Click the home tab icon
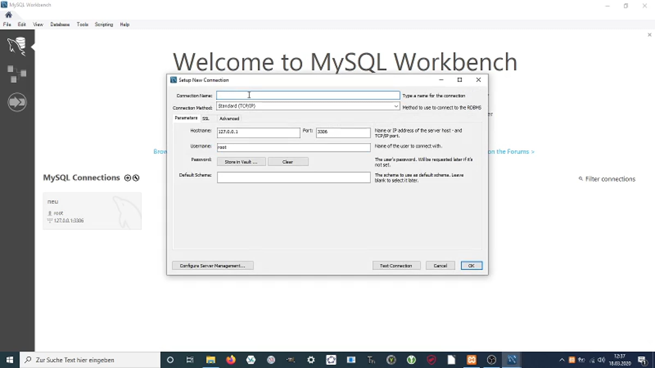The height and width of the screenshot is (368, 655). 8,15
